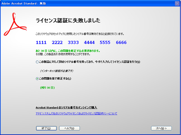Click the window title 'Adobe Acrobat Standard : 無効'
The image size is (181, 135).
pos(24,4)
